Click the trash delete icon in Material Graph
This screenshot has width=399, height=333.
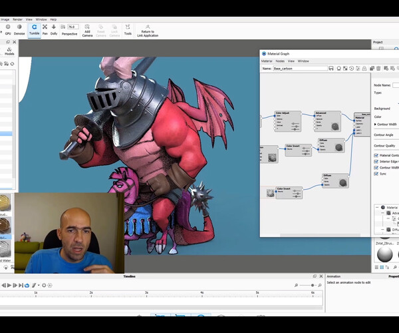378,69
